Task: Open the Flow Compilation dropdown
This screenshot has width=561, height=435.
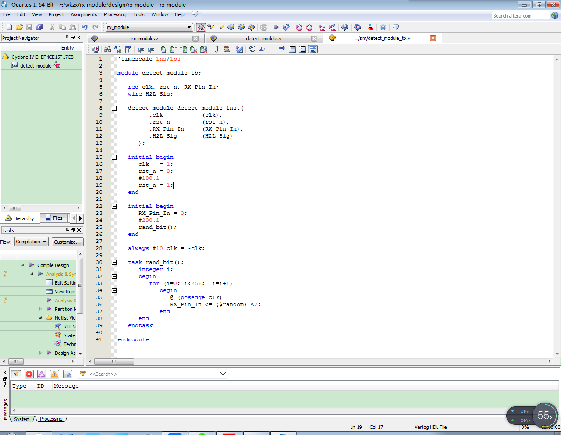Action: coord(31,242)
